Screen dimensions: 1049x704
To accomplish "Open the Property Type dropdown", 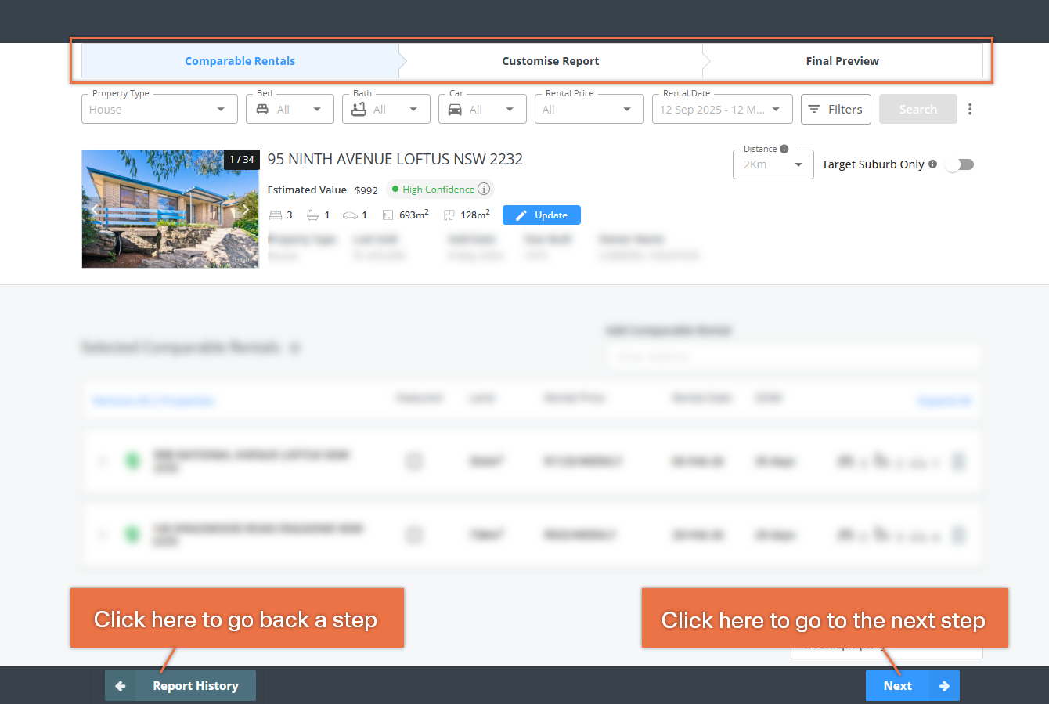I will (x=160, y=109).
